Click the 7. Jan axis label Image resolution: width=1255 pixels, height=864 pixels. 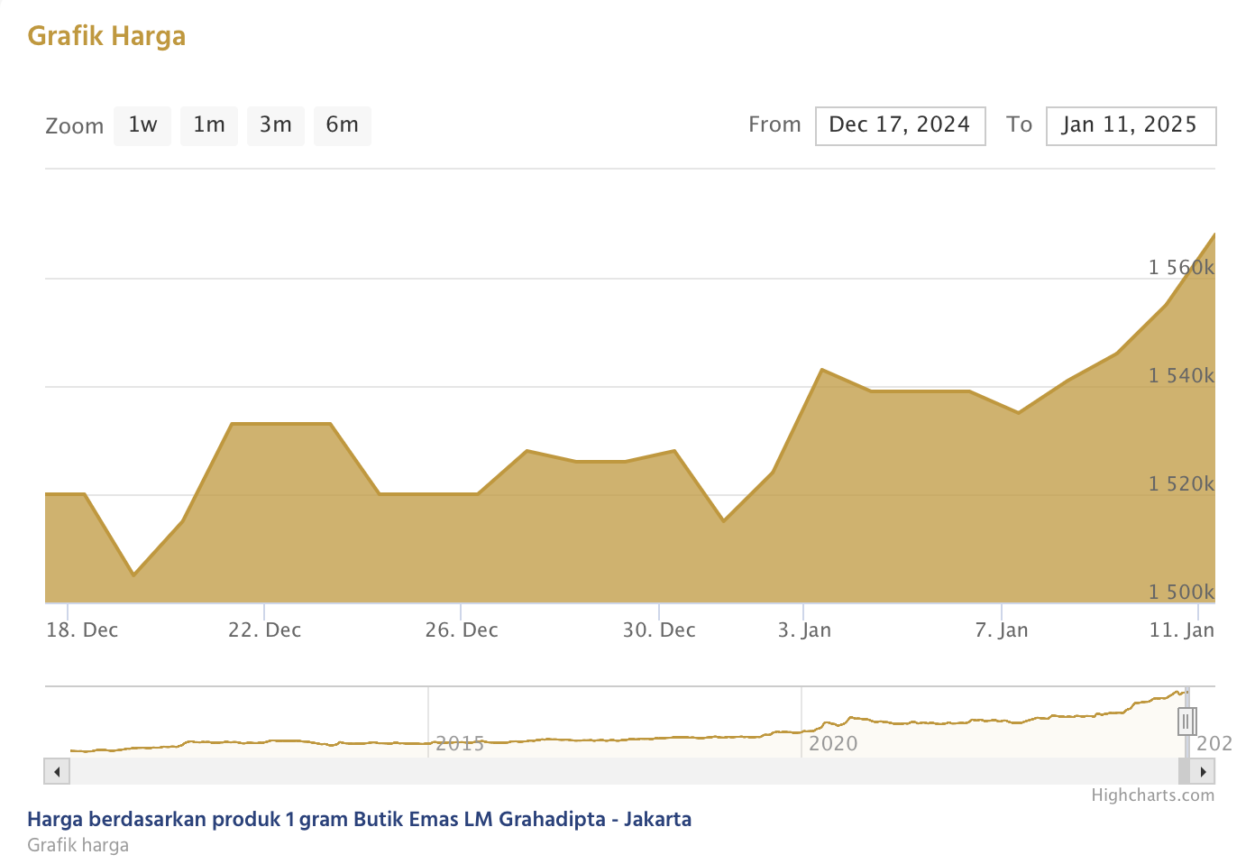1002,630
